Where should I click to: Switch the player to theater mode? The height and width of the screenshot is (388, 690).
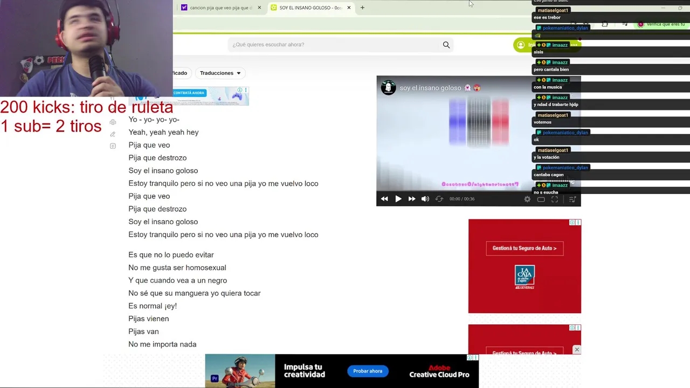(541, 199)
